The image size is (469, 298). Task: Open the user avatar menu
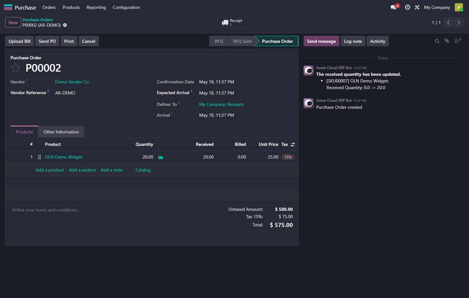tap(459, 7)
